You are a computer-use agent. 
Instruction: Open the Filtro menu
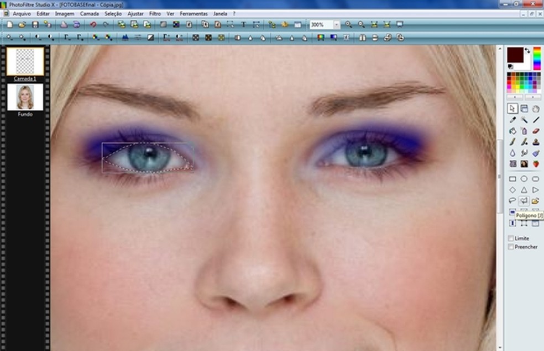[x=155, y=14]
